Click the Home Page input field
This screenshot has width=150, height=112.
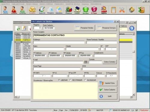coord(57,69)
